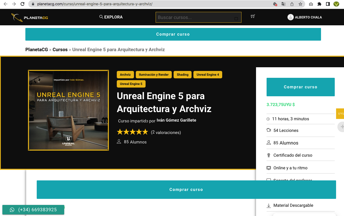344x216 pixels.
Task: Open the EXPLORA menu
Action: click(111, 17)
